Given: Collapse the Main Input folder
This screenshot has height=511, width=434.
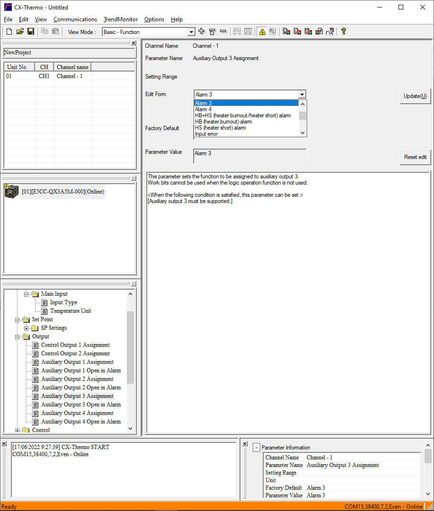Looking at the screenshot, I should tap(27, 294).
